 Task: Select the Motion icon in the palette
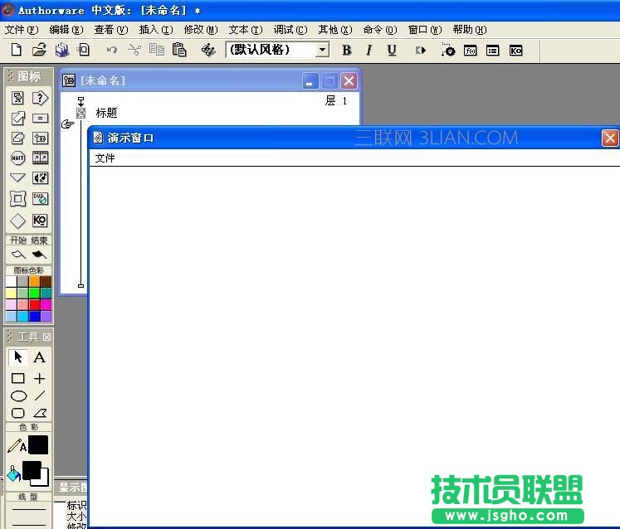(x=17, y=118)
